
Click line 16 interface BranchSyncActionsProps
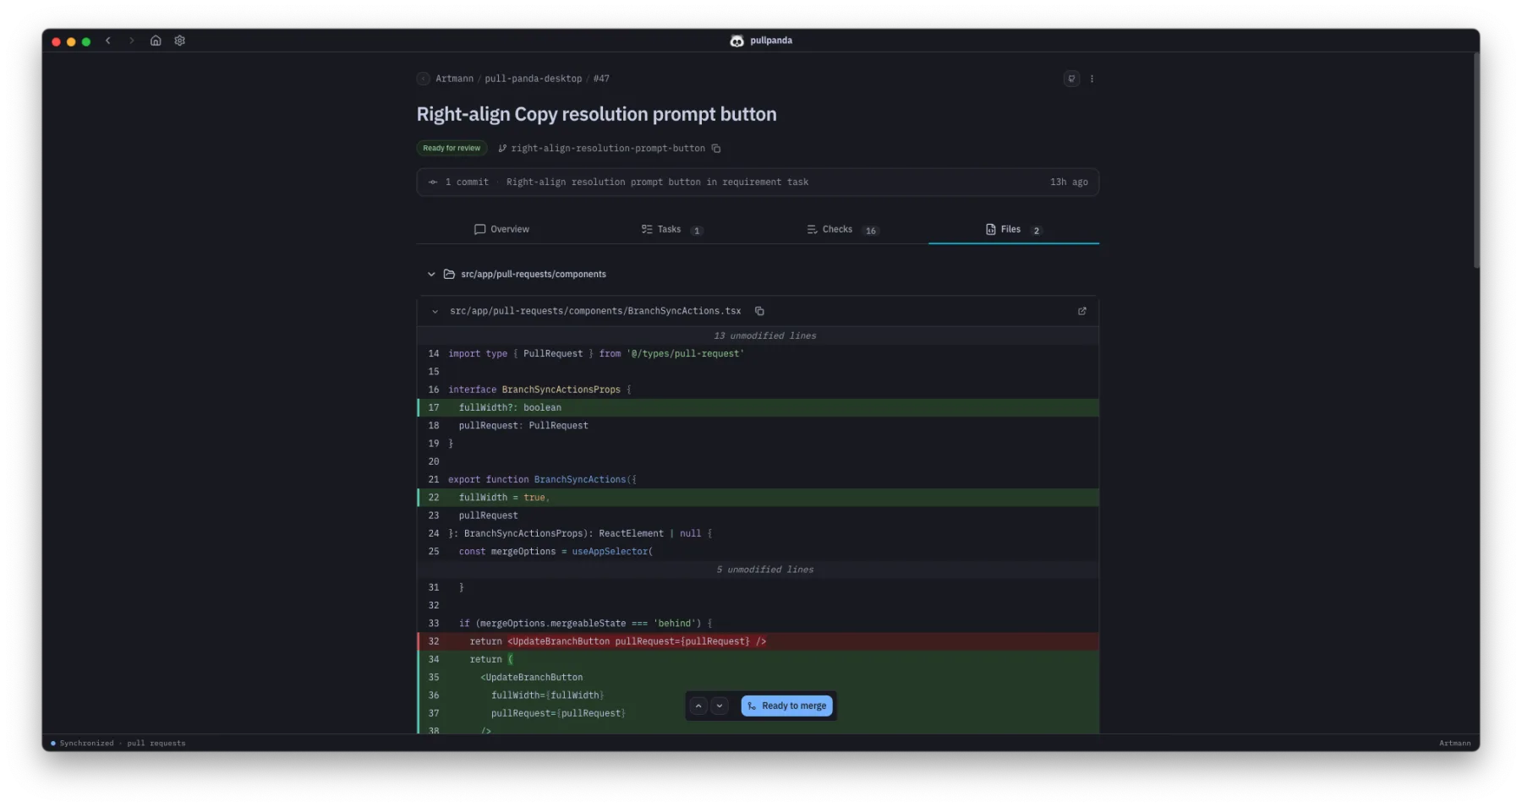point(758,390)
